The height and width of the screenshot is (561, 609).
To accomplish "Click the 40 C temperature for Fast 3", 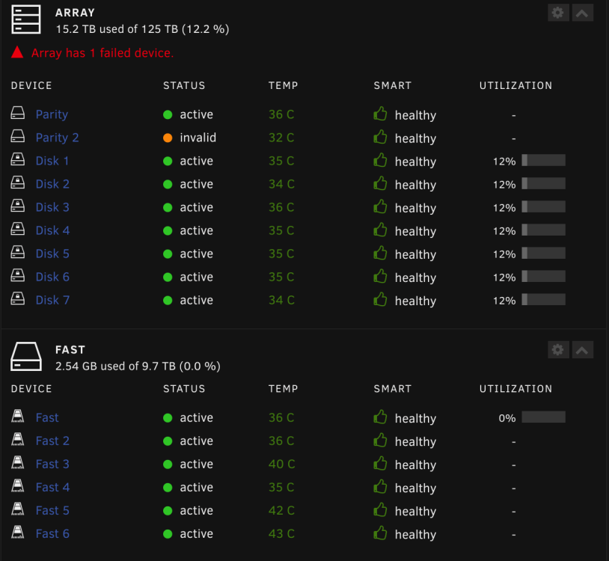I will (281, 464).
